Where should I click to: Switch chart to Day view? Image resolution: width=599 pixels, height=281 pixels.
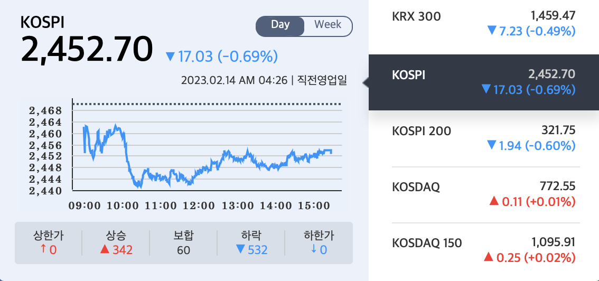280,25
